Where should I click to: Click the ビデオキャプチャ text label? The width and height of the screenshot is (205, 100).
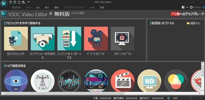(96, 54)
